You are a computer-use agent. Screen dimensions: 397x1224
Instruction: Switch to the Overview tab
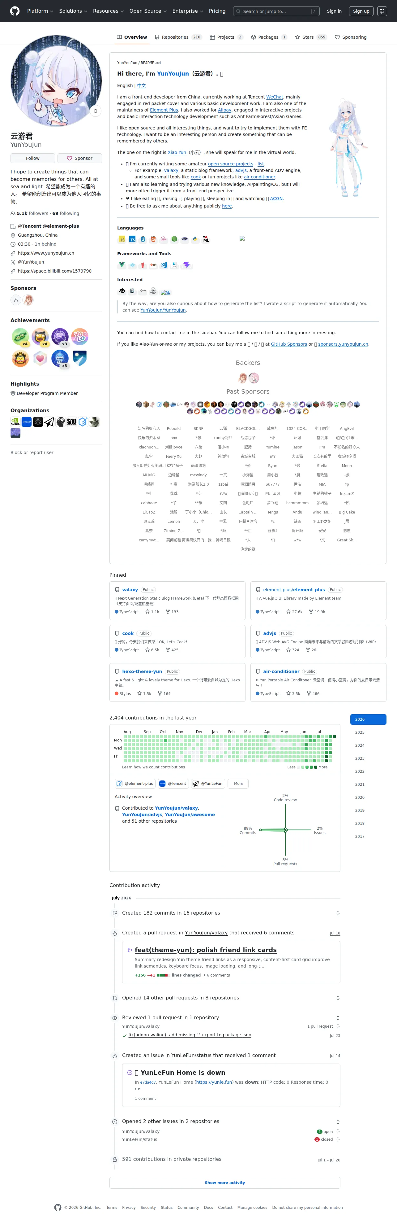click(132, 37)
